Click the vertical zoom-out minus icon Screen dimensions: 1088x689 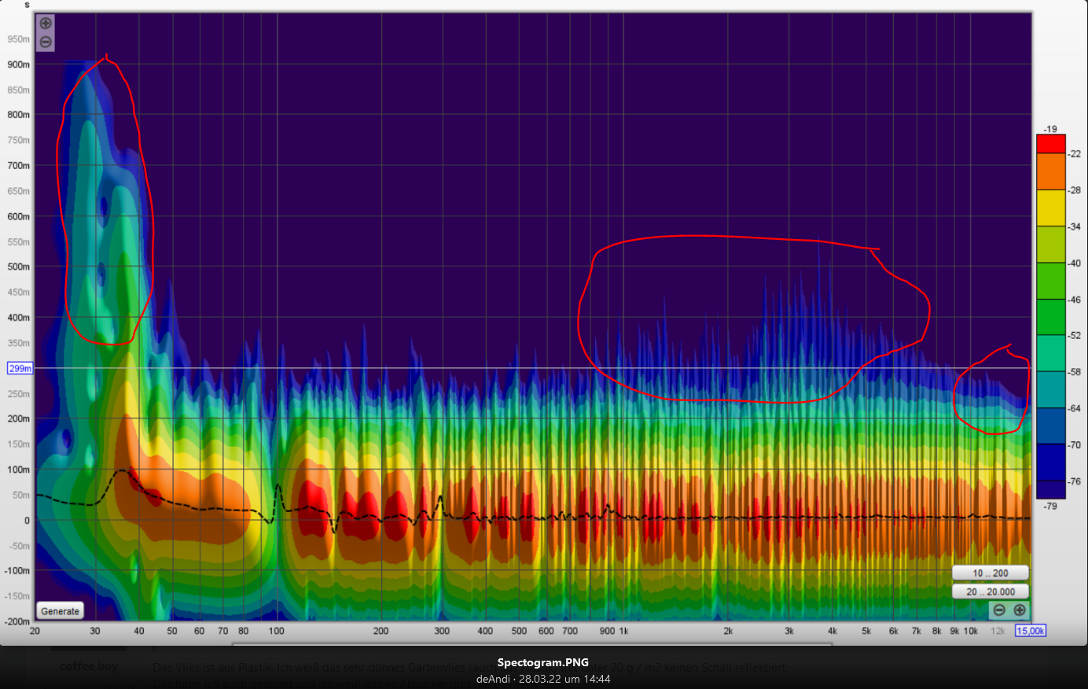coord(46,42)
